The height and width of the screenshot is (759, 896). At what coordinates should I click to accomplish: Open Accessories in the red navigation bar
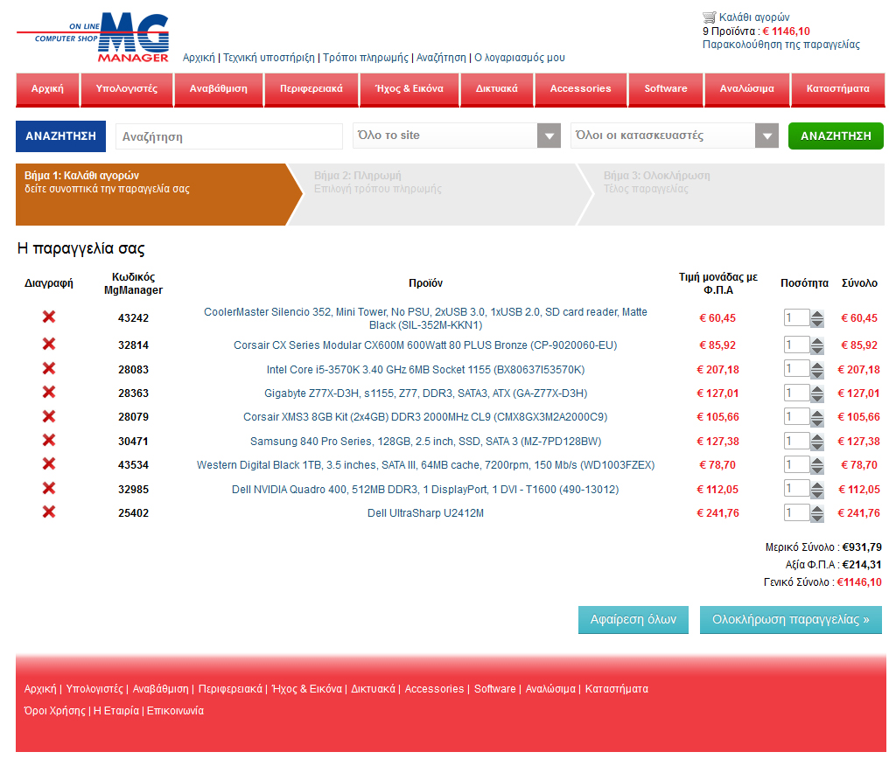[x=581, y=89]
